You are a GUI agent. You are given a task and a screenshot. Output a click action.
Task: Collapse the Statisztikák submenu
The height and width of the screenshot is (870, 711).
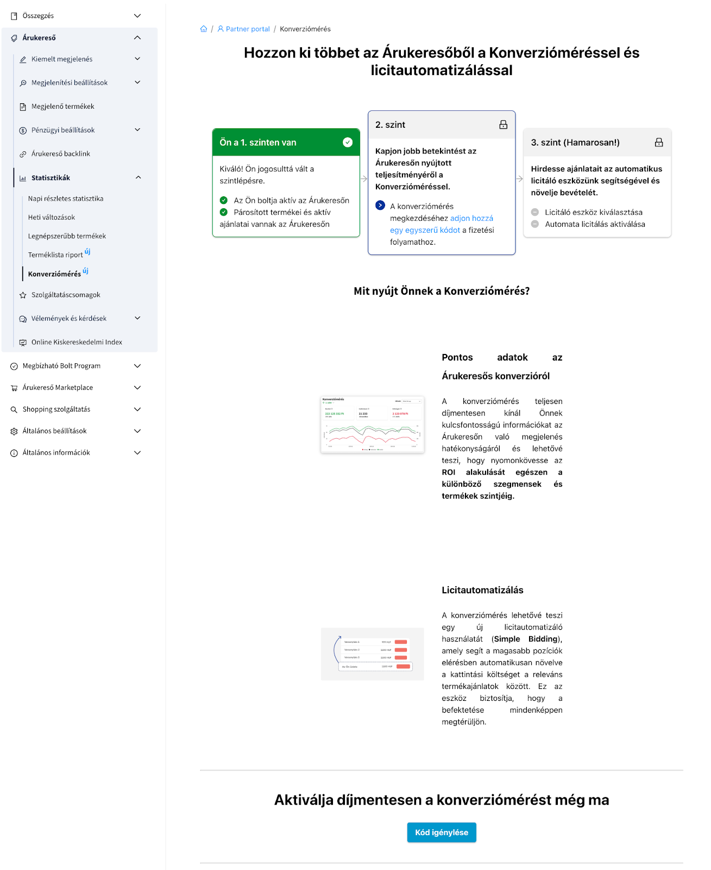pos(138,177)
